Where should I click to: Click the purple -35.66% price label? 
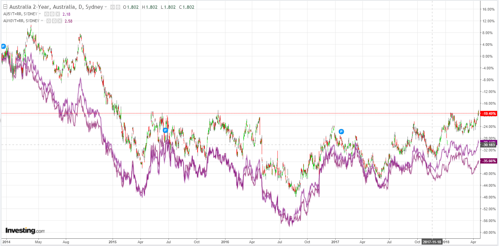pos(488,161)
